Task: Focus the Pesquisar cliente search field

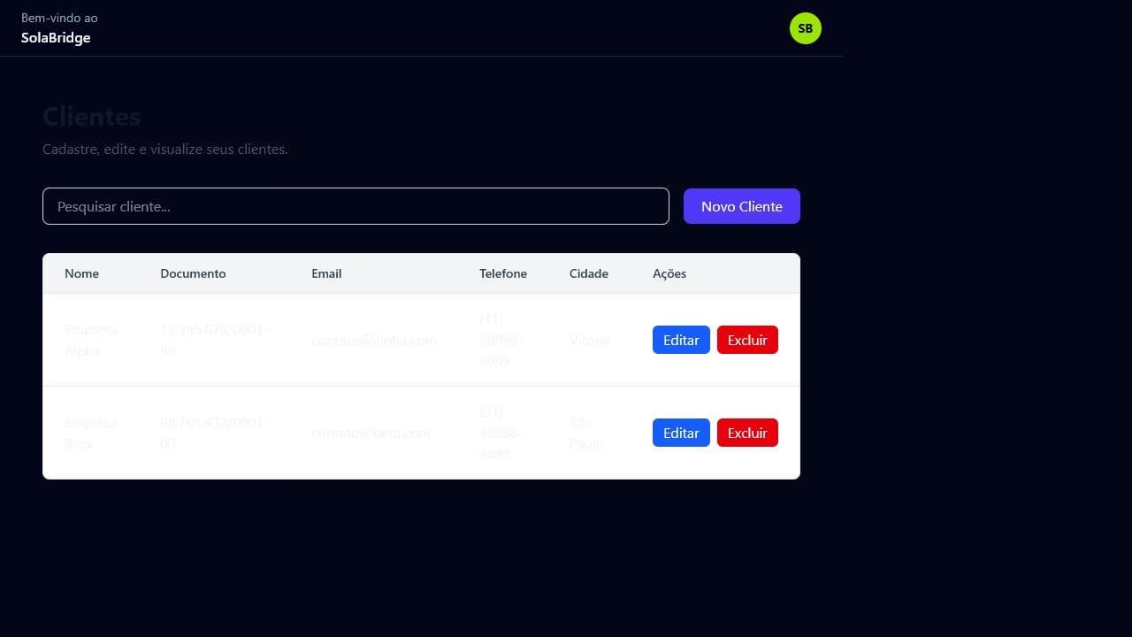Action: [x=356, y=206]
